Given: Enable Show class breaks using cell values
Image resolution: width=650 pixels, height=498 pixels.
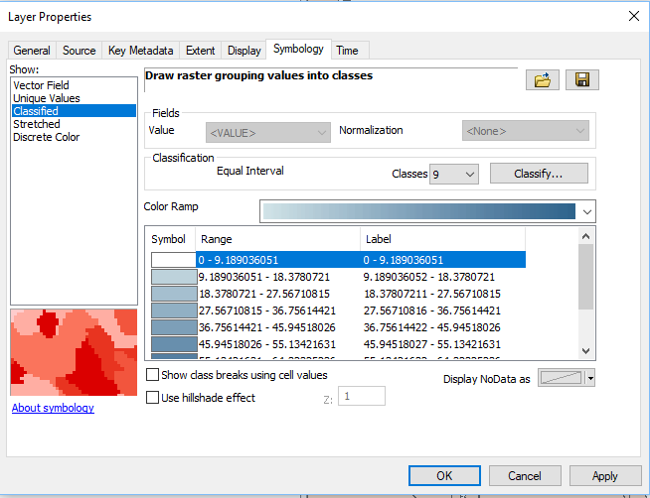Looking at the screenshot, I should (x=152, y=375).
